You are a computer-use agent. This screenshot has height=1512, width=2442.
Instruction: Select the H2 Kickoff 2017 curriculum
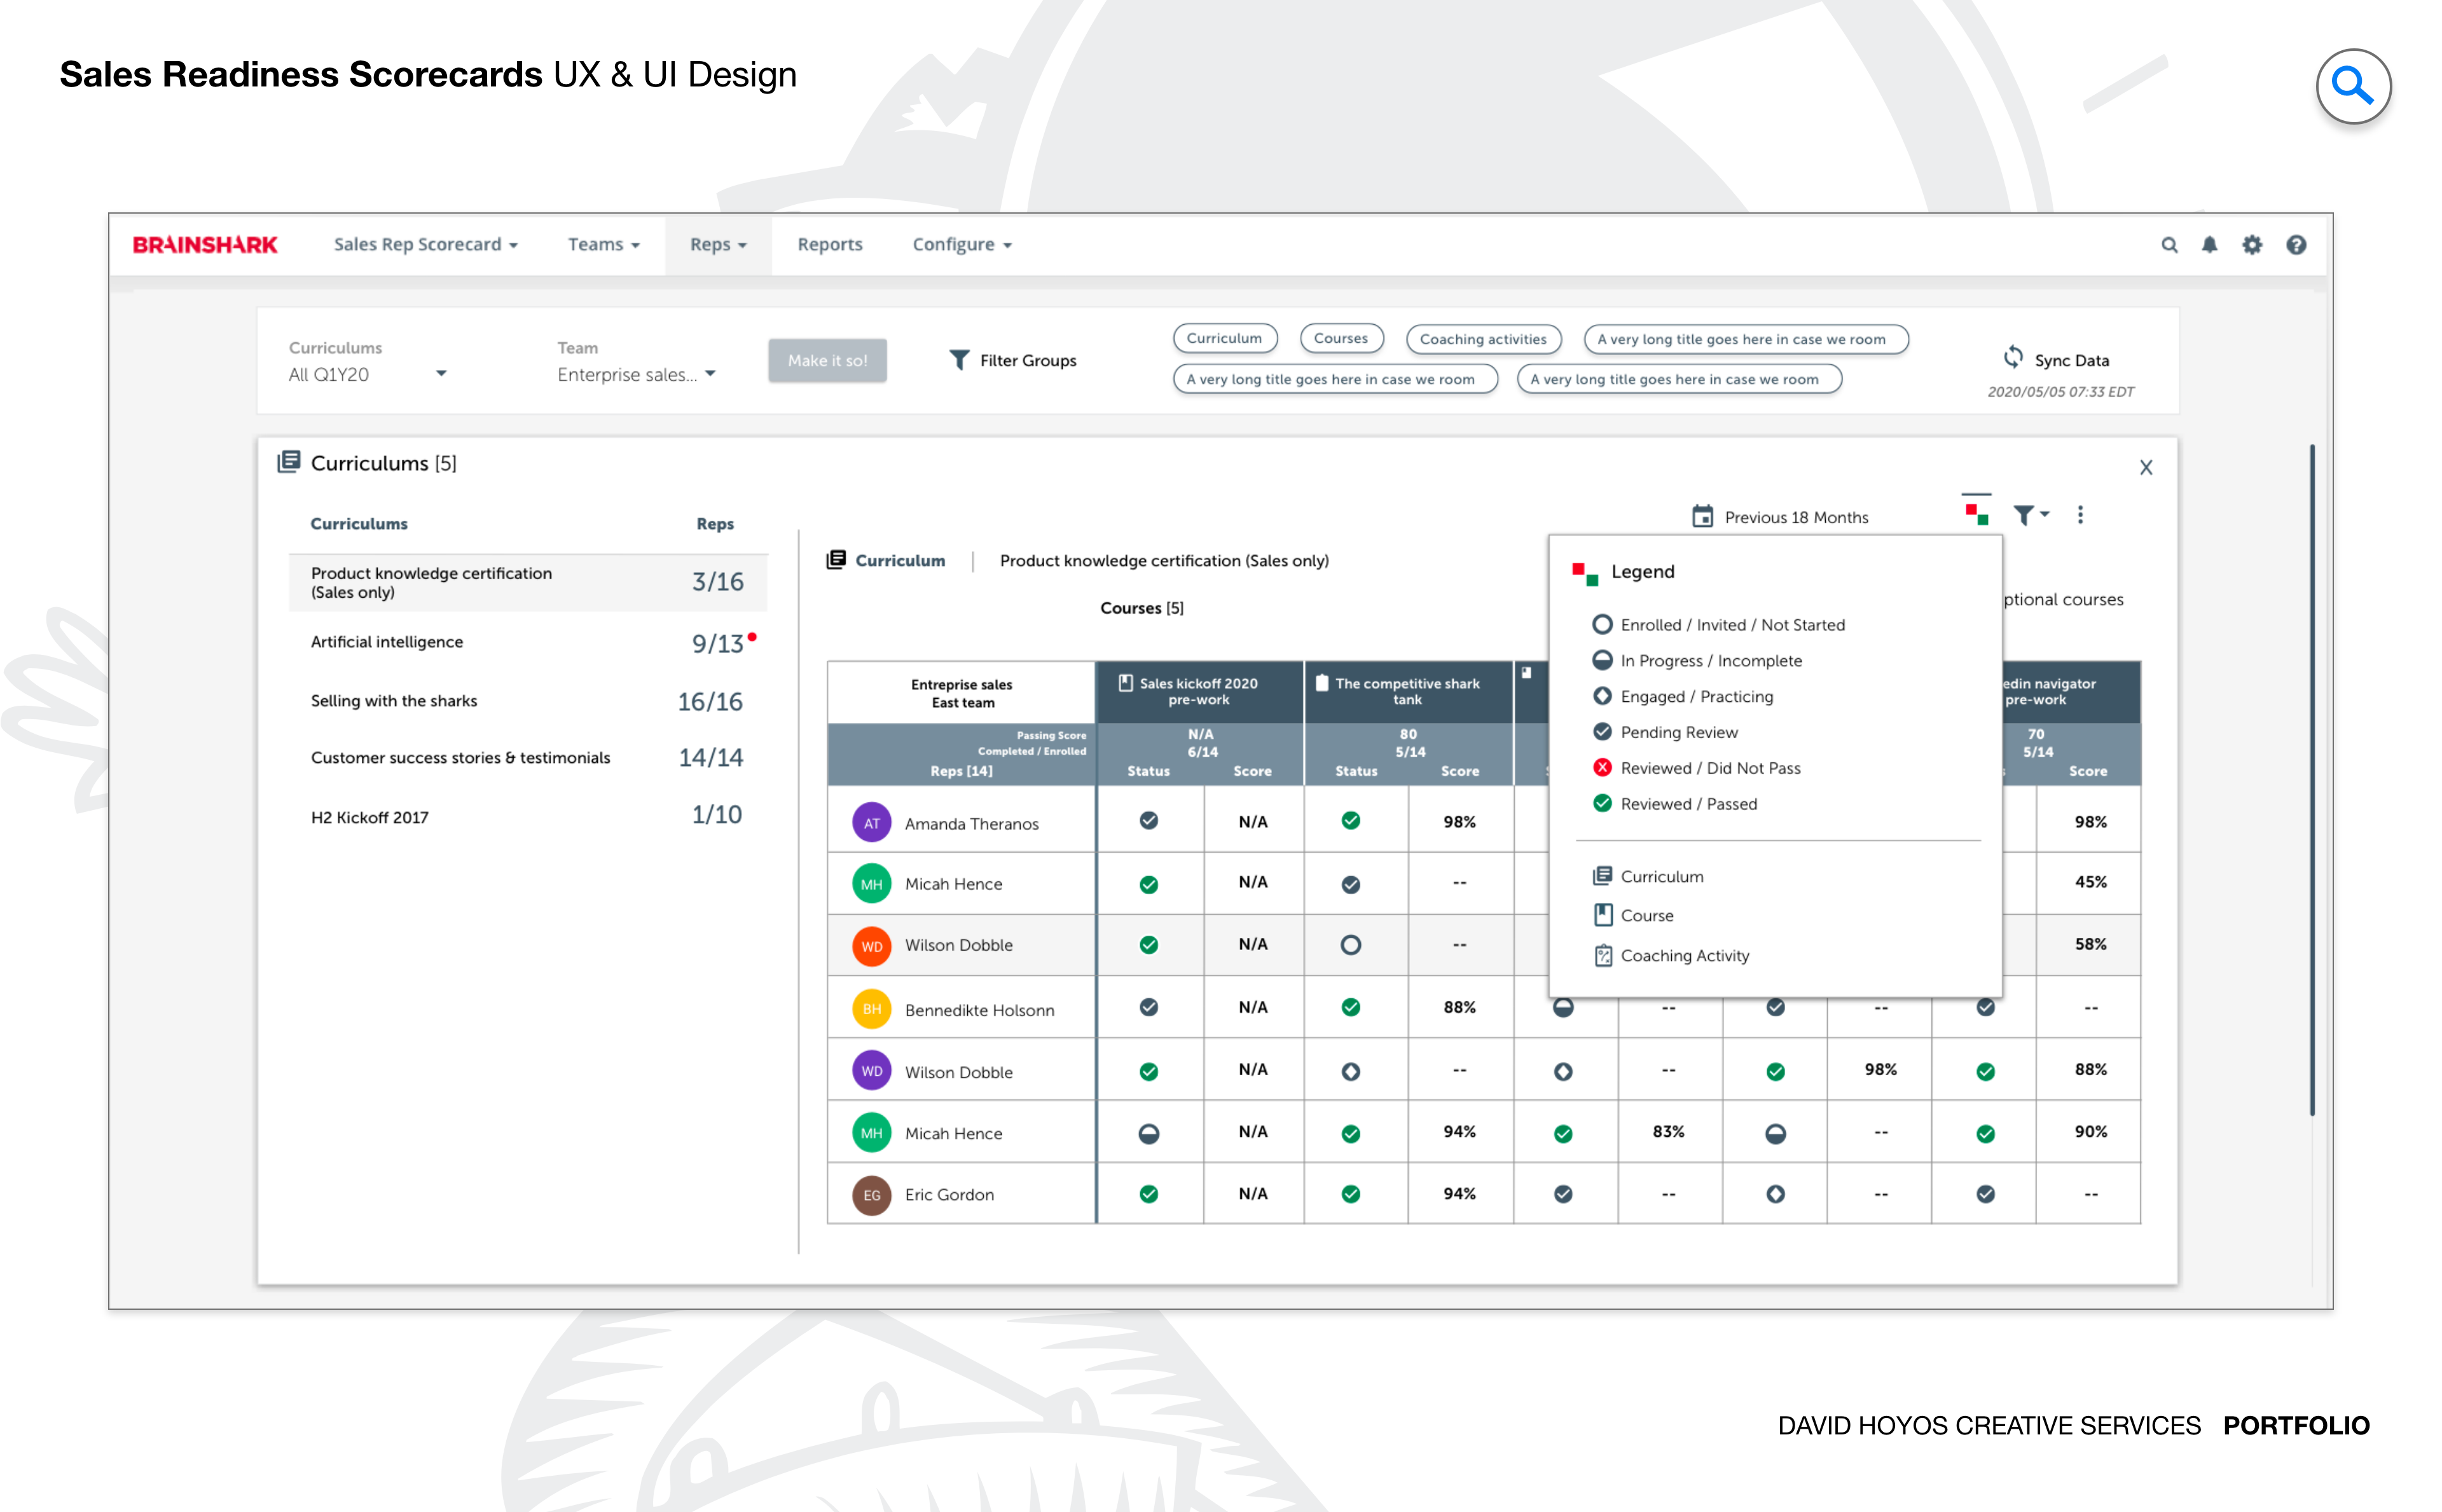point(528,816)
